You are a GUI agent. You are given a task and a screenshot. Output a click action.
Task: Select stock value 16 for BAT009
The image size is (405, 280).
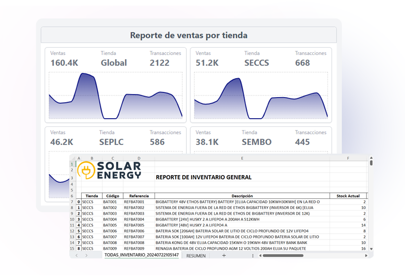click(x=348, y=249)
